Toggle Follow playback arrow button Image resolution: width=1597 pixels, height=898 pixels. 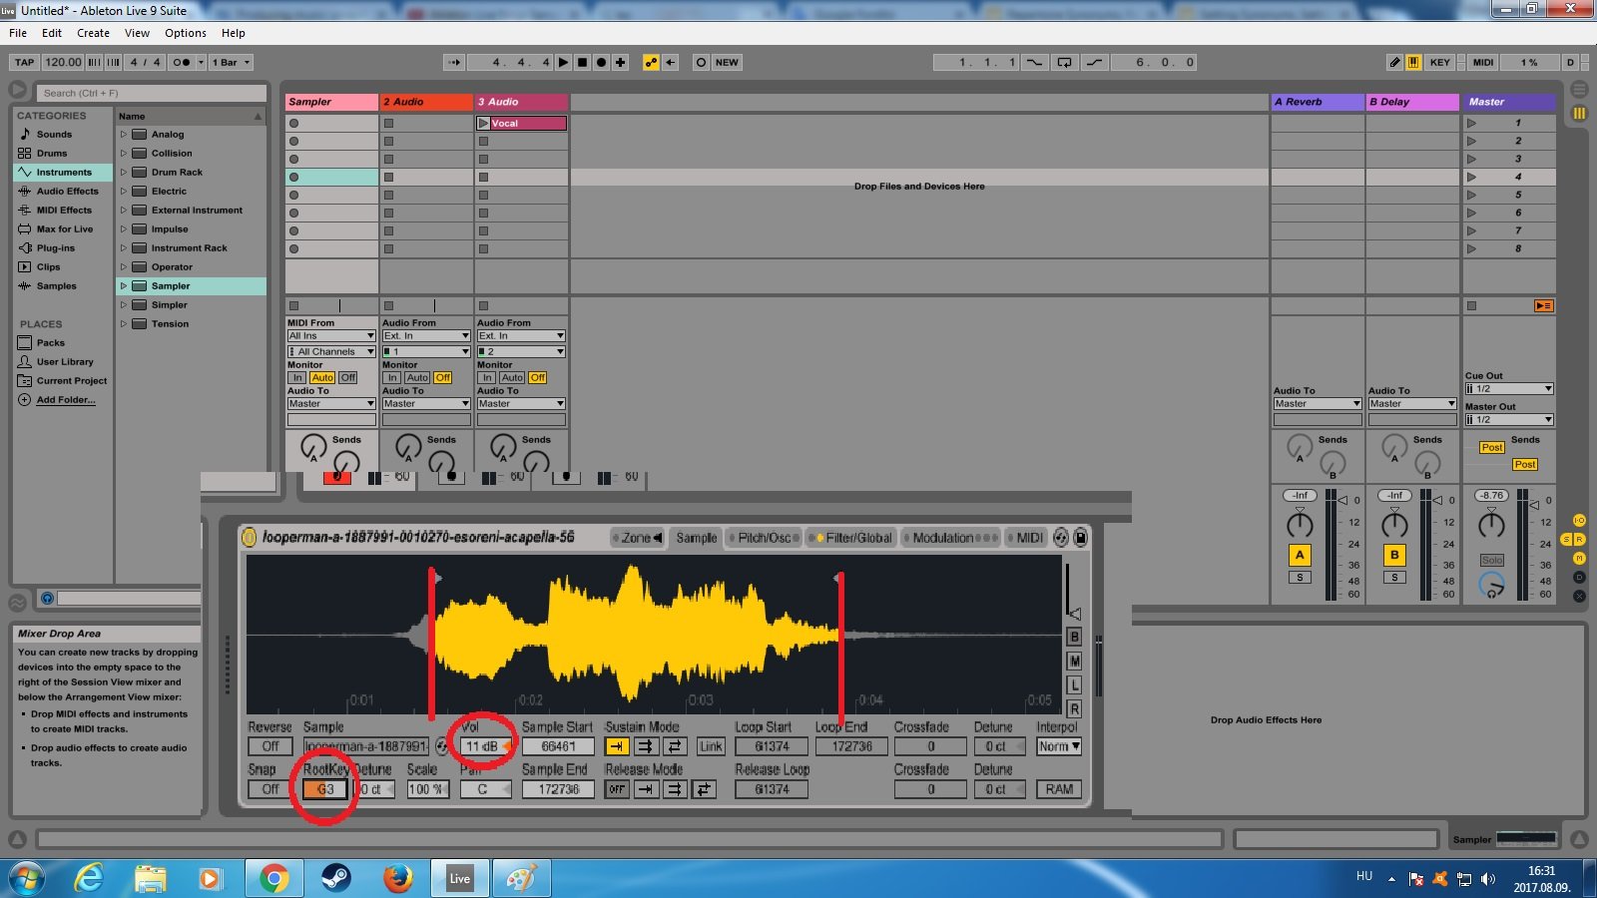[x=454, y=62]
